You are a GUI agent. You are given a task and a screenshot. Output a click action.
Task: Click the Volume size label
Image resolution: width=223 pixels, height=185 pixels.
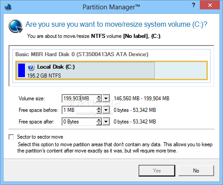(32, 99)
